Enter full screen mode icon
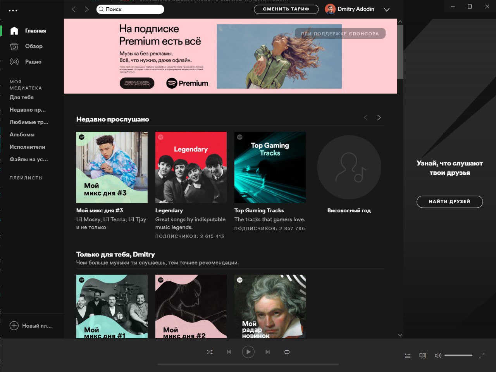The height and width of the screenshot is (372, 496). pyautogui.click(x=482, y=355)
